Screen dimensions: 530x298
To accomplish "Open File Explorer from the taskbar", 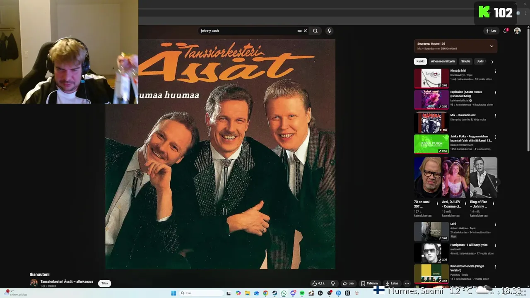I will [247, 293].
